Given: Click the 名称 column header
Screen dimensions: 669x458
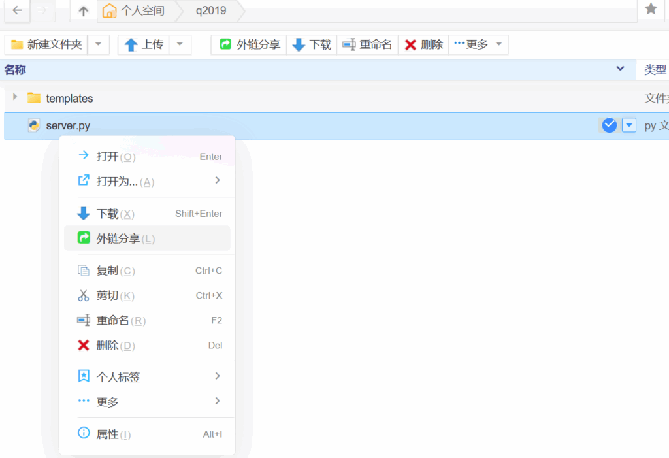Looking at the screenshot, I should [16, 70].
